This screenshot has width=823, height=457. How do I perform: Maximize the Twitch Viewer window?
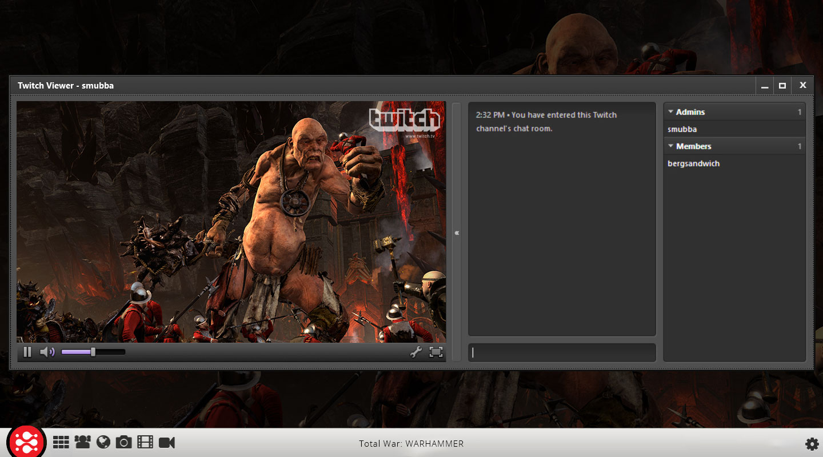[x=782, y=86]
